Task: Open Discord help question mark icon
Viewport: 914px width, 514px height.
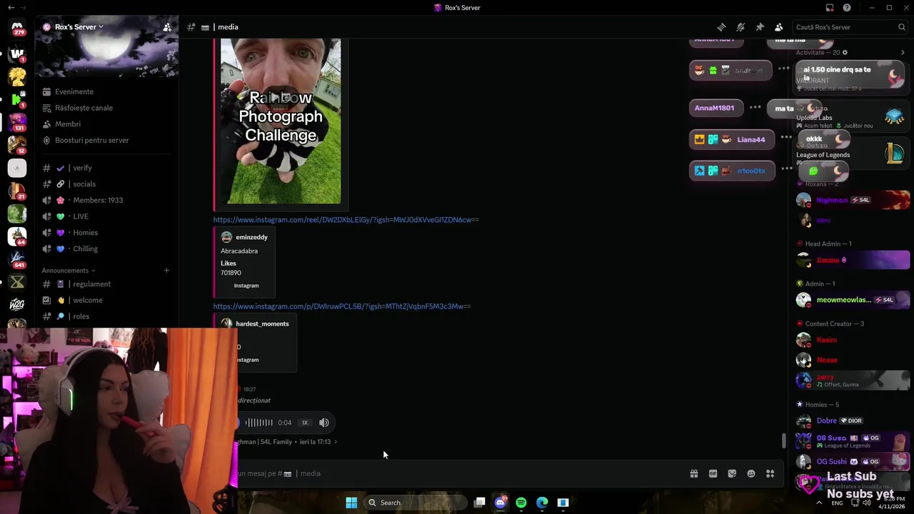Action: [x=847, y=8]
